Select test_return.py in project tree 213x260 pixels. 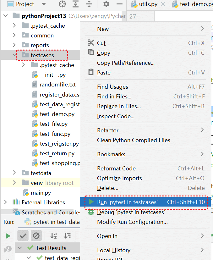[57, 153]
